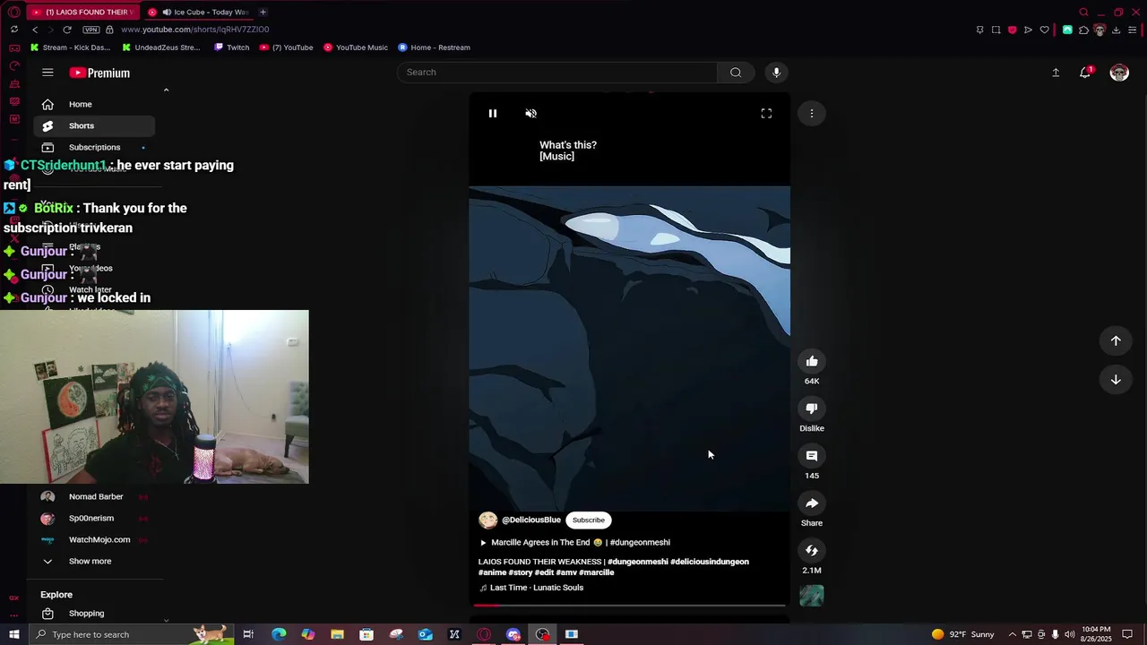Open the Create upload button
Viewport: 1147px width, 645px height.
click(x=1056, y=73)
